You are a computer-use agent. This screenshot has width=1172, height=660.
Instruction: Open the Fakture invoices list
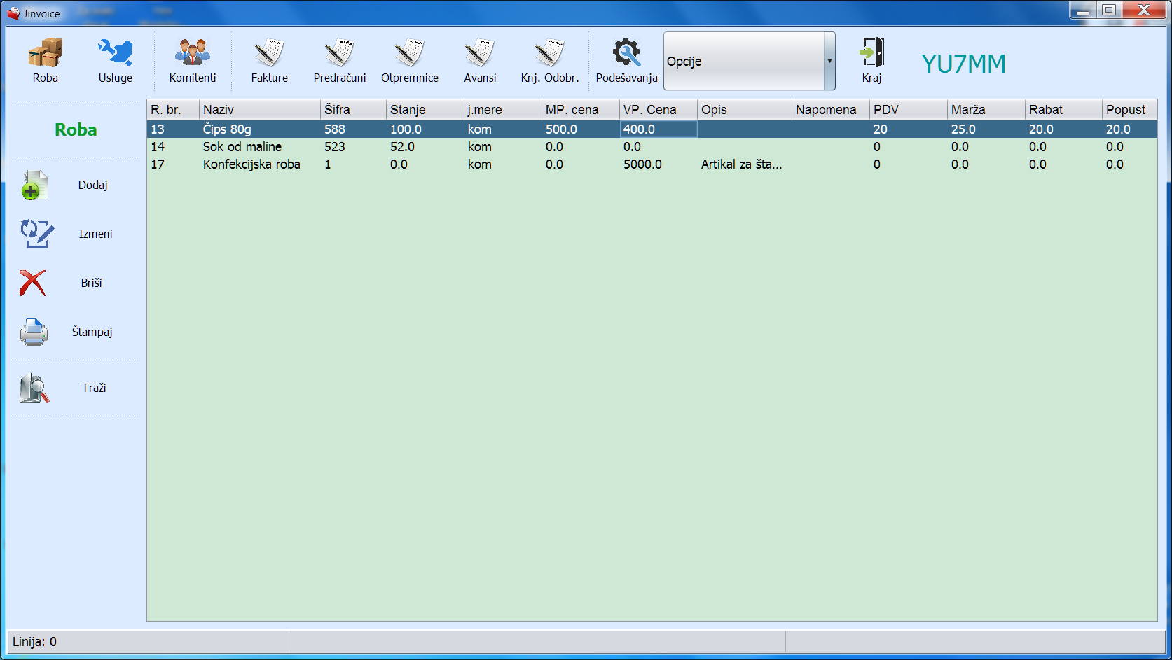[x=270, y=61]
